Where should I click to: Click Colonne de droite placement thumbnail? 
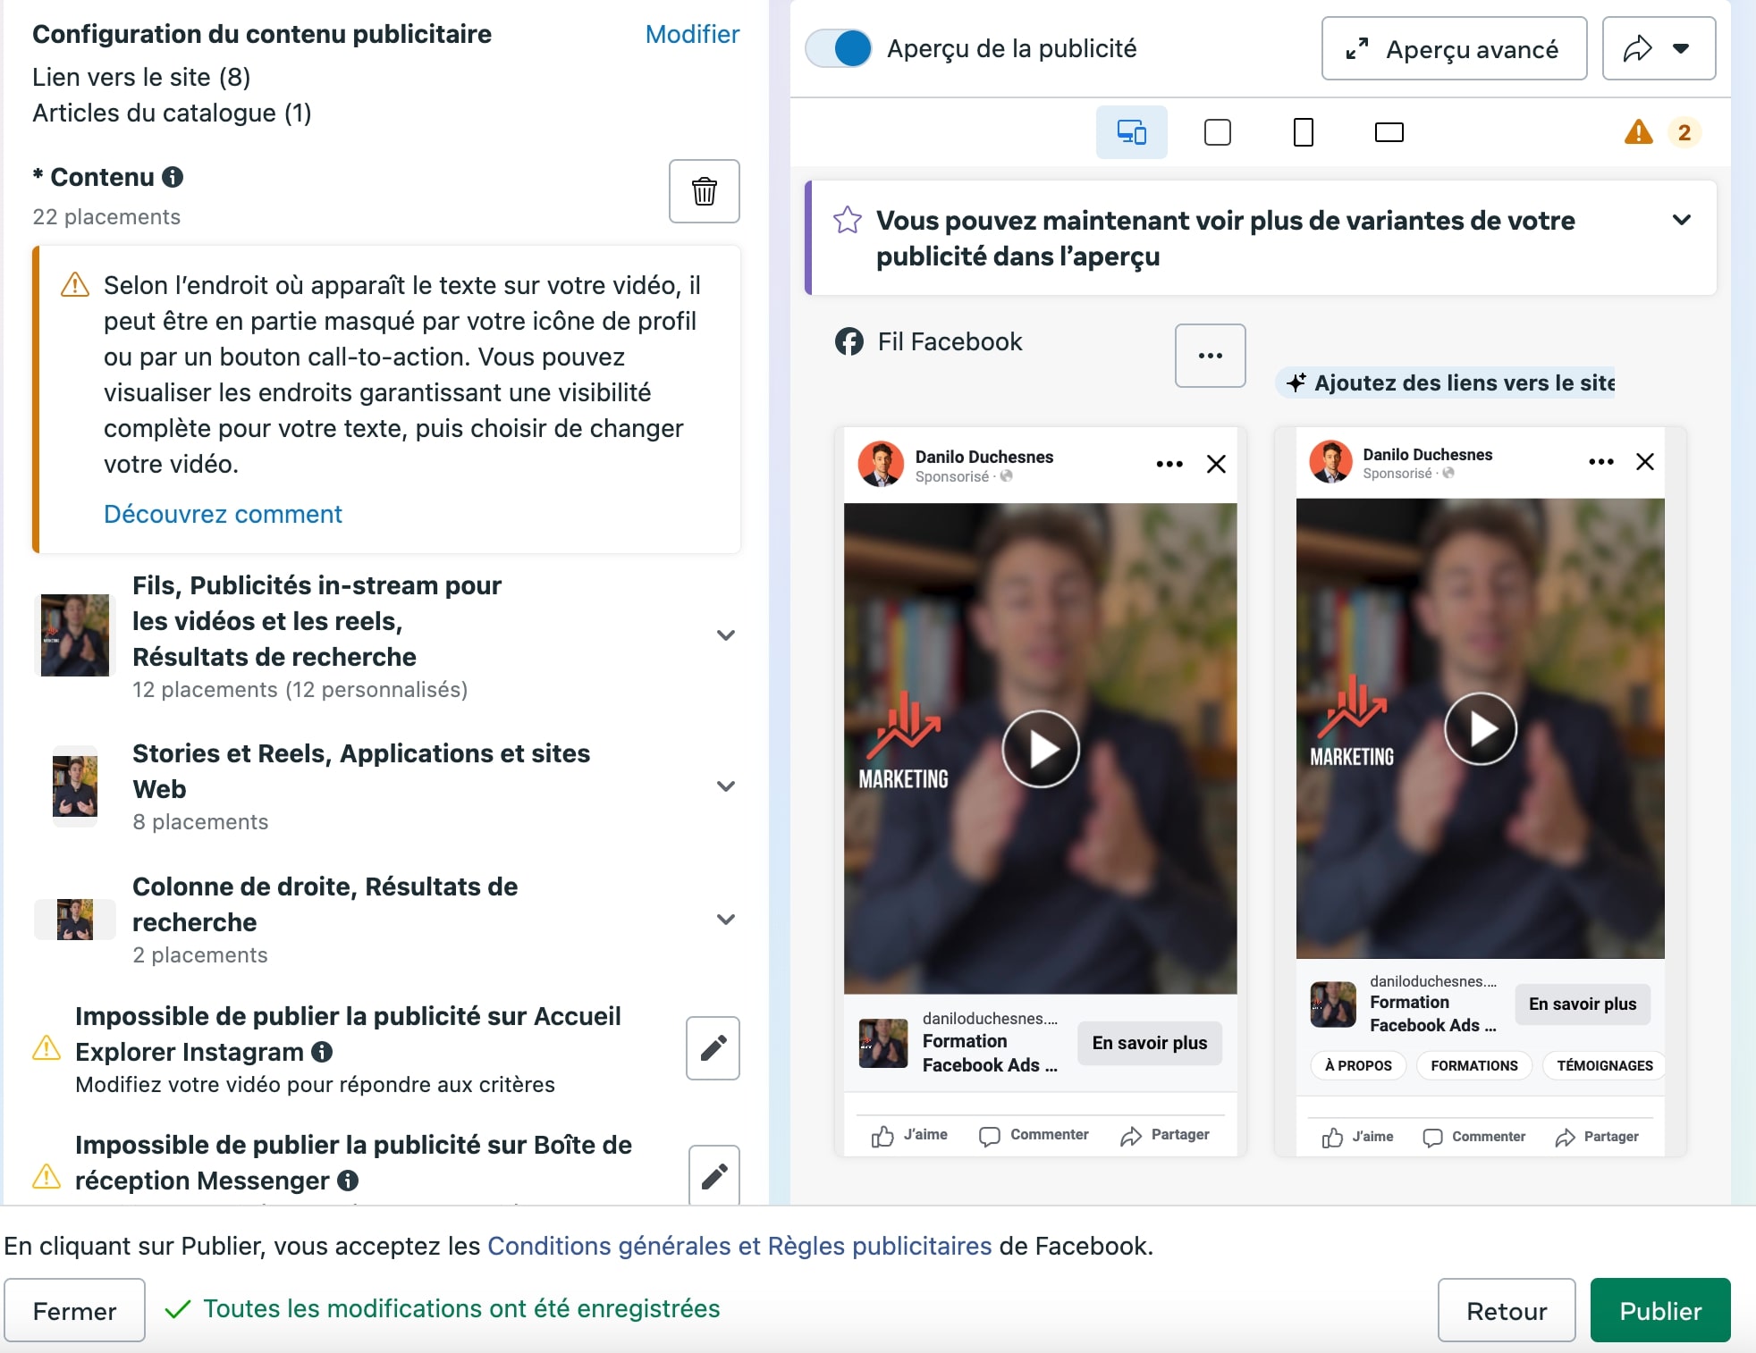tap(75, 920)
